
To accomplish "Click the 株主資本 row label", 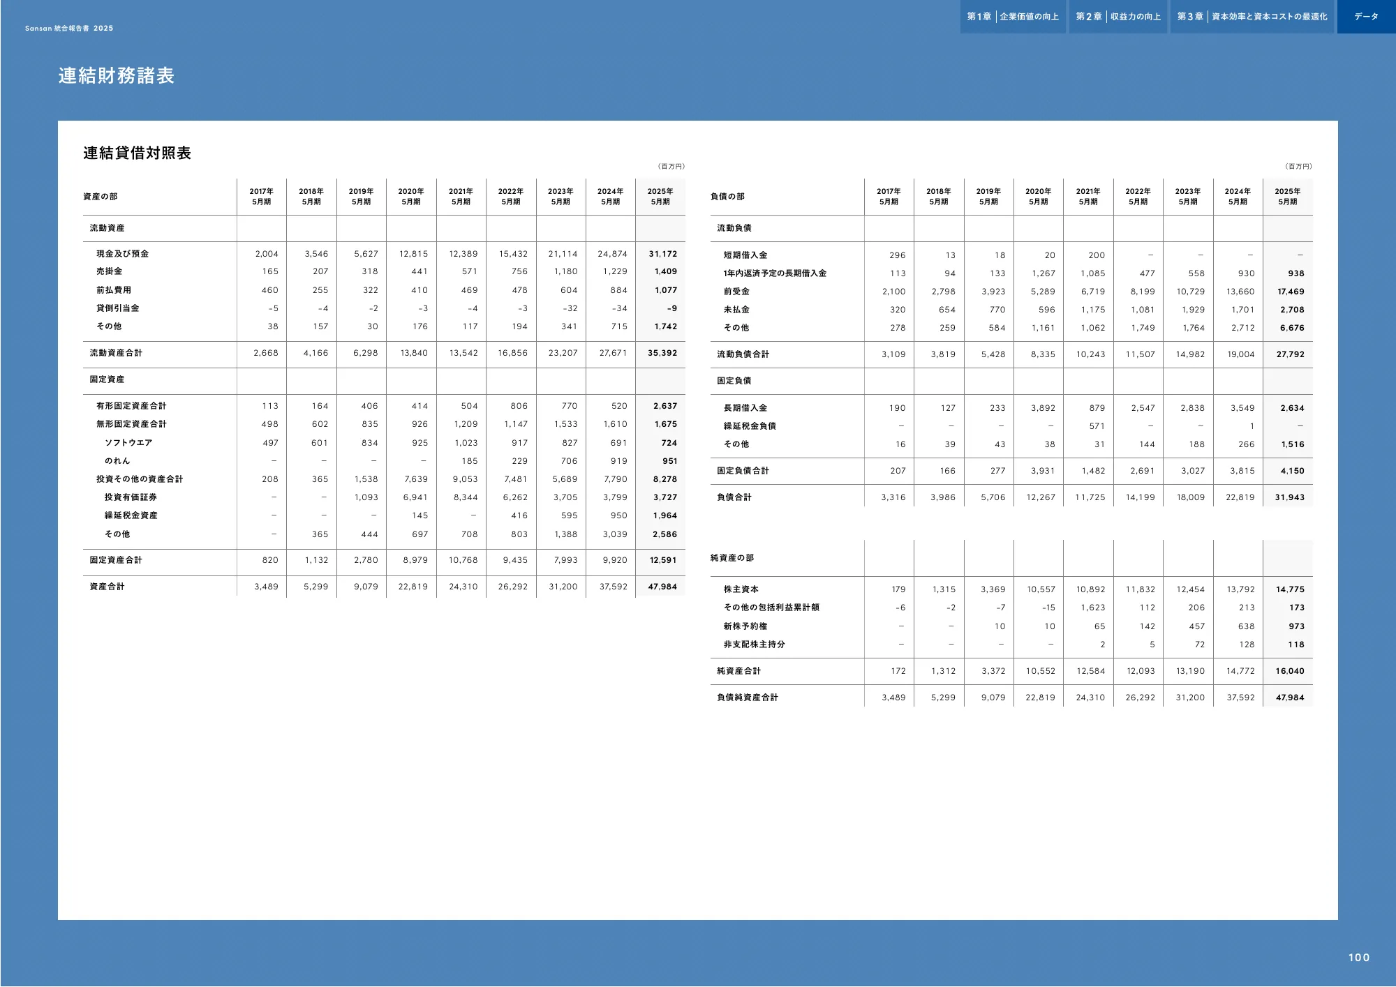I will point(741,589).
